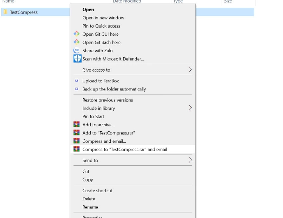Choose Add to archive...
This screenshot has width=283, height=218.
(133, 125)
